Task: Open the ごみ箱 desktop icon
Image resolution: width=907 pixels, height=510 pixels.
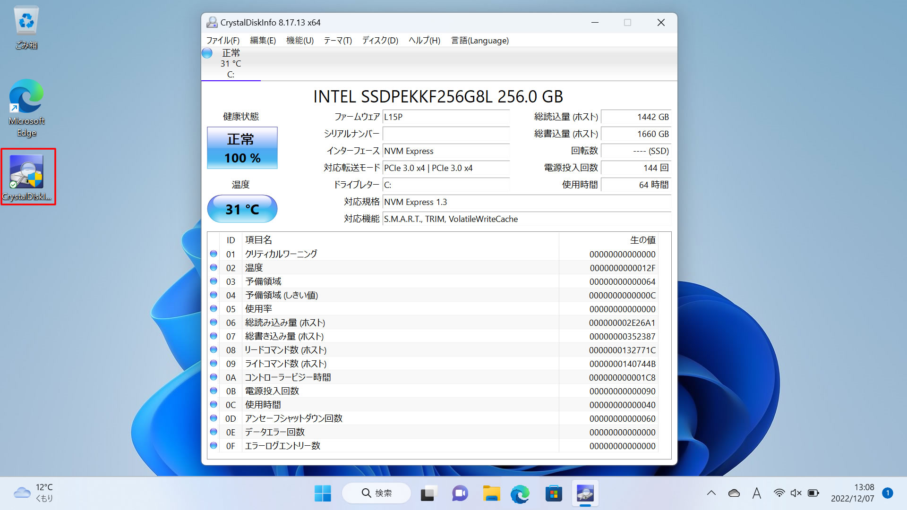Action: tap(26, 27)
